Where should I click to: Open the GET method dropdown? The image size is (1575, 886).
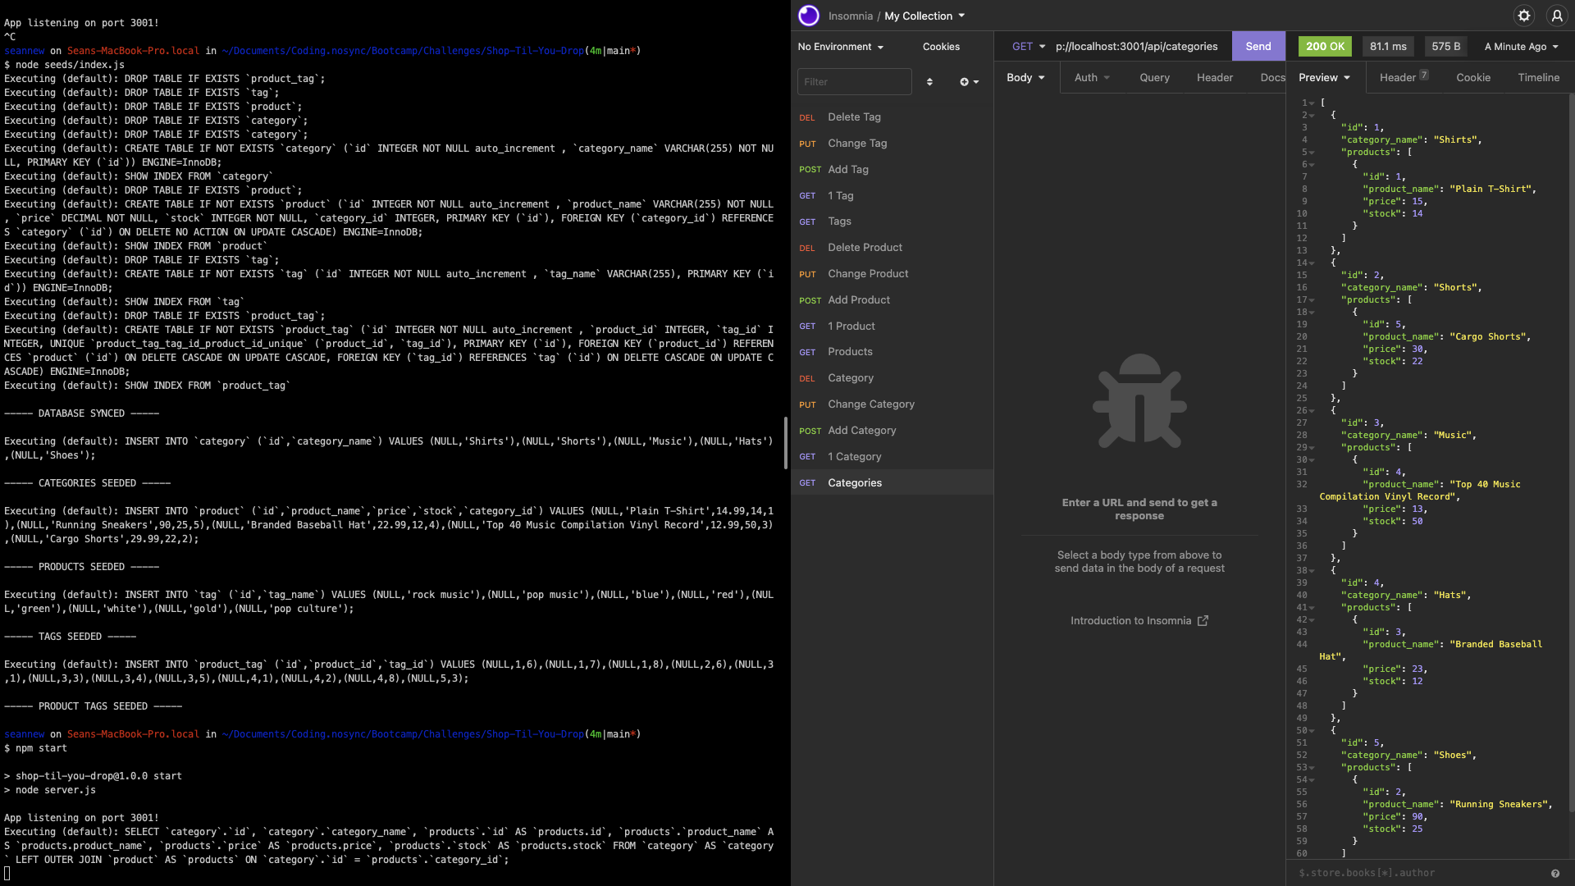[x=1028, y=47]
